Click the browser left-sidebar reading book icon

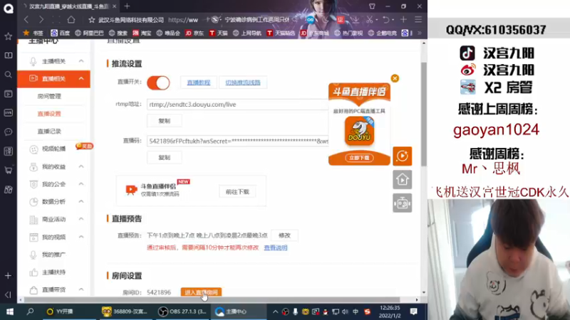[x=8, y=55]
